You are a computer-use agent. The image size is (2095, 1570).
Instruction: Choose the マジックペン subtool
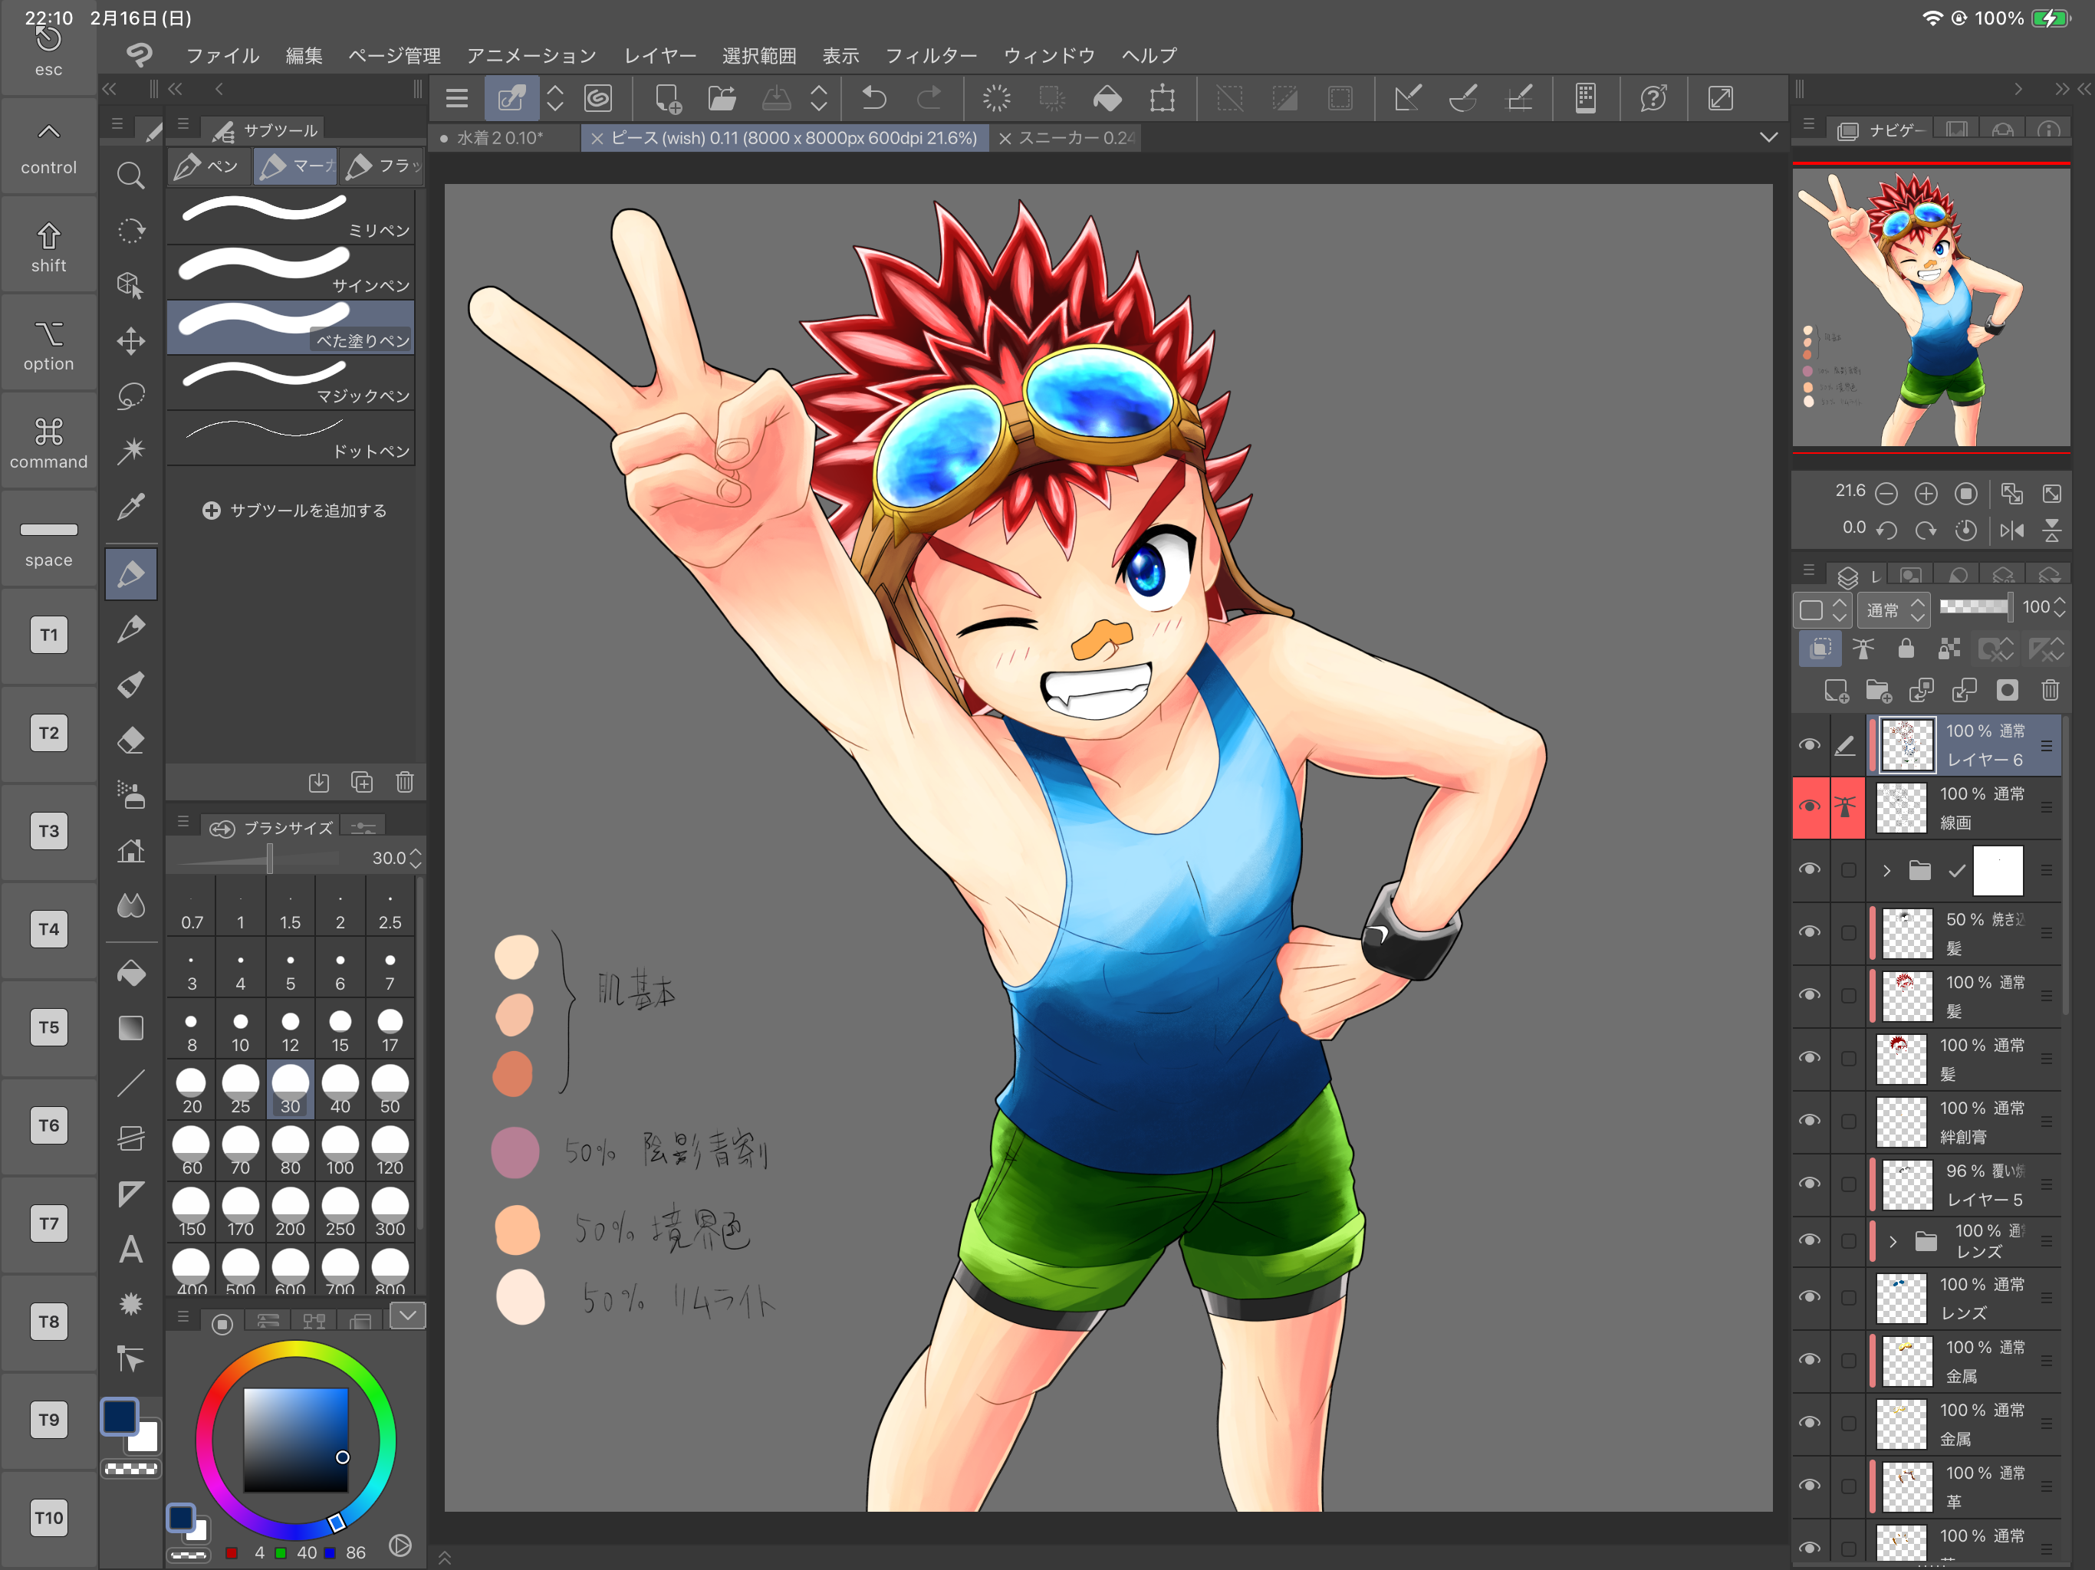291,383
